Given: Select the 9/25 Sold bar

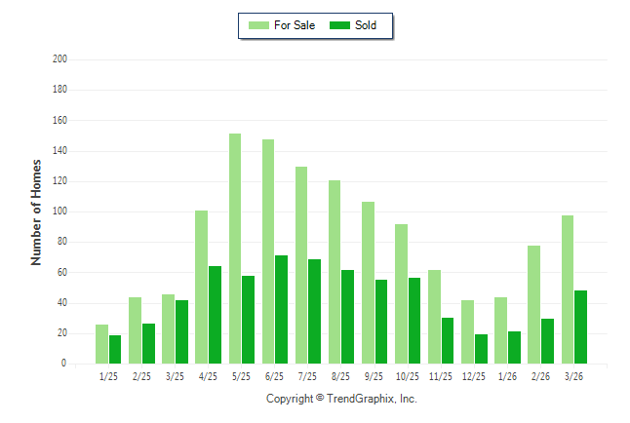Looking at the screenshot, I should pos(381,322).
